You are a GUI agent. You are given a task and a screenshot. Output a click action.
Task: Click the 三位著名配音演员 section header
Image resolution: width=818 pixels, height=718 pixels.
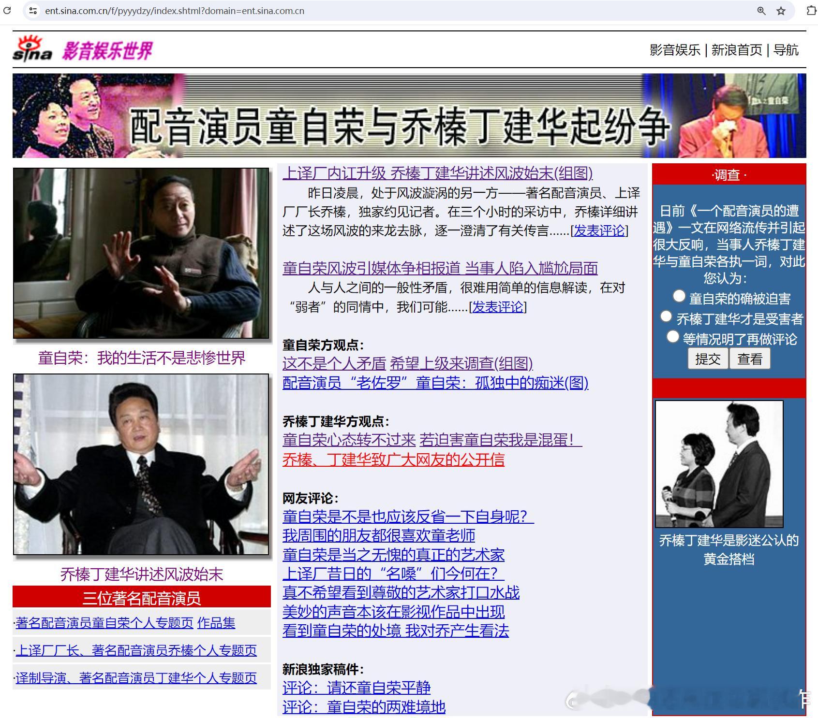pyautogui.click(x=142, y=598)
